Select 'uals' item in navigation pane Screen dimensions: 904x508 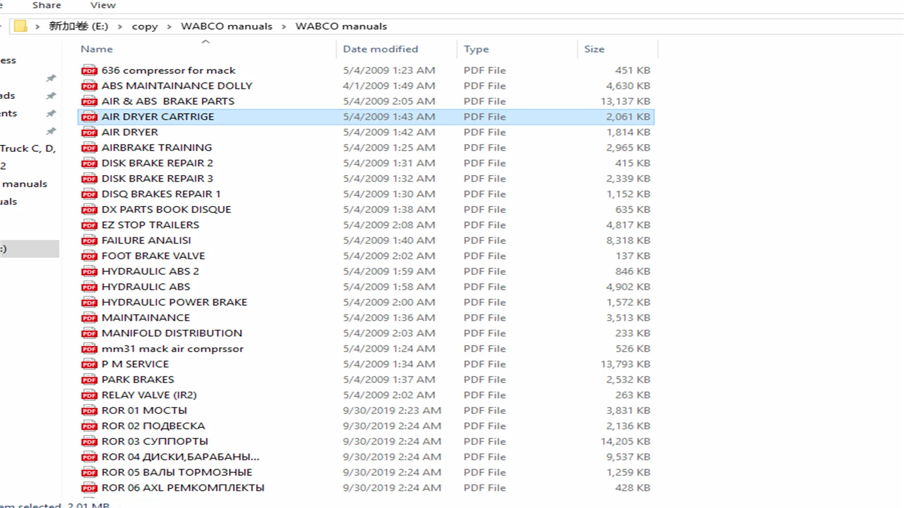pos(8,202)
